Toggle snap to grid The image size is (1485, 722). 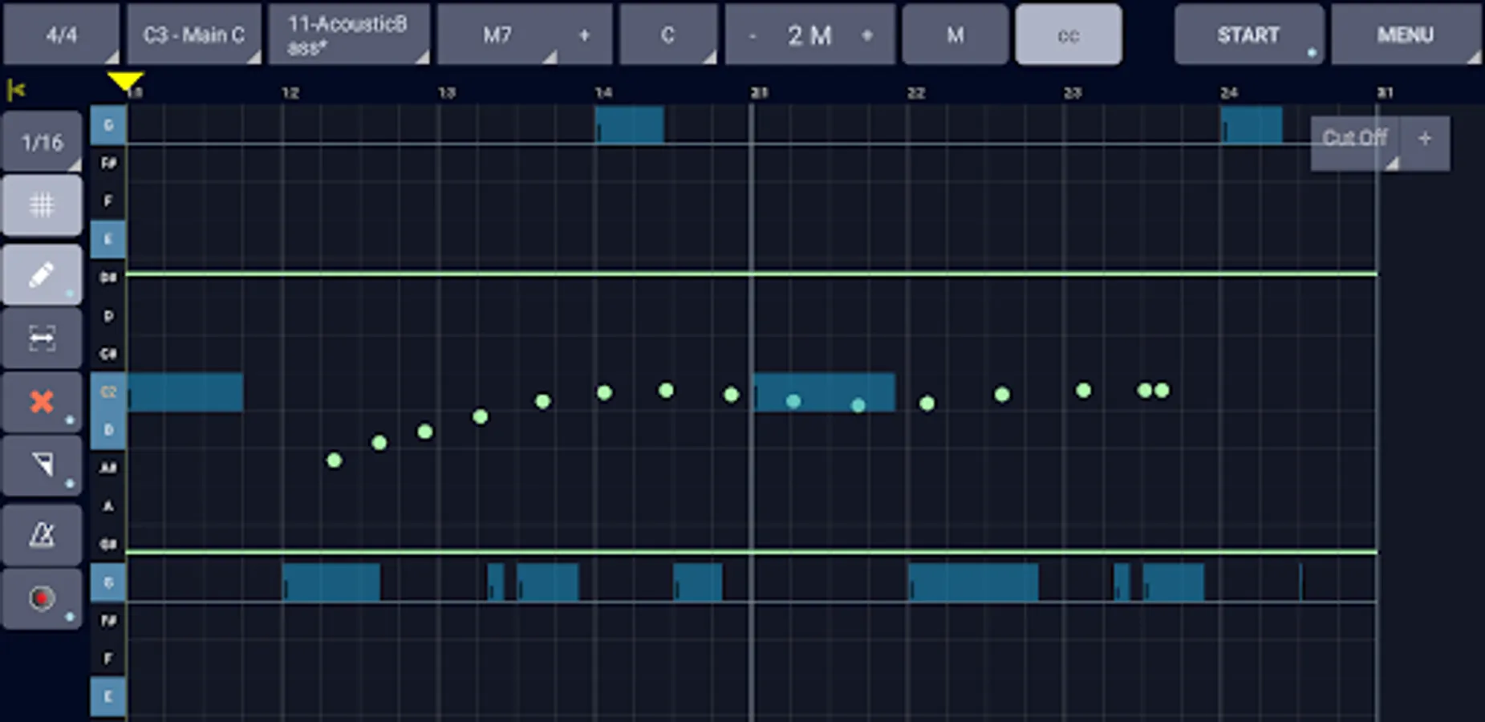41,205
